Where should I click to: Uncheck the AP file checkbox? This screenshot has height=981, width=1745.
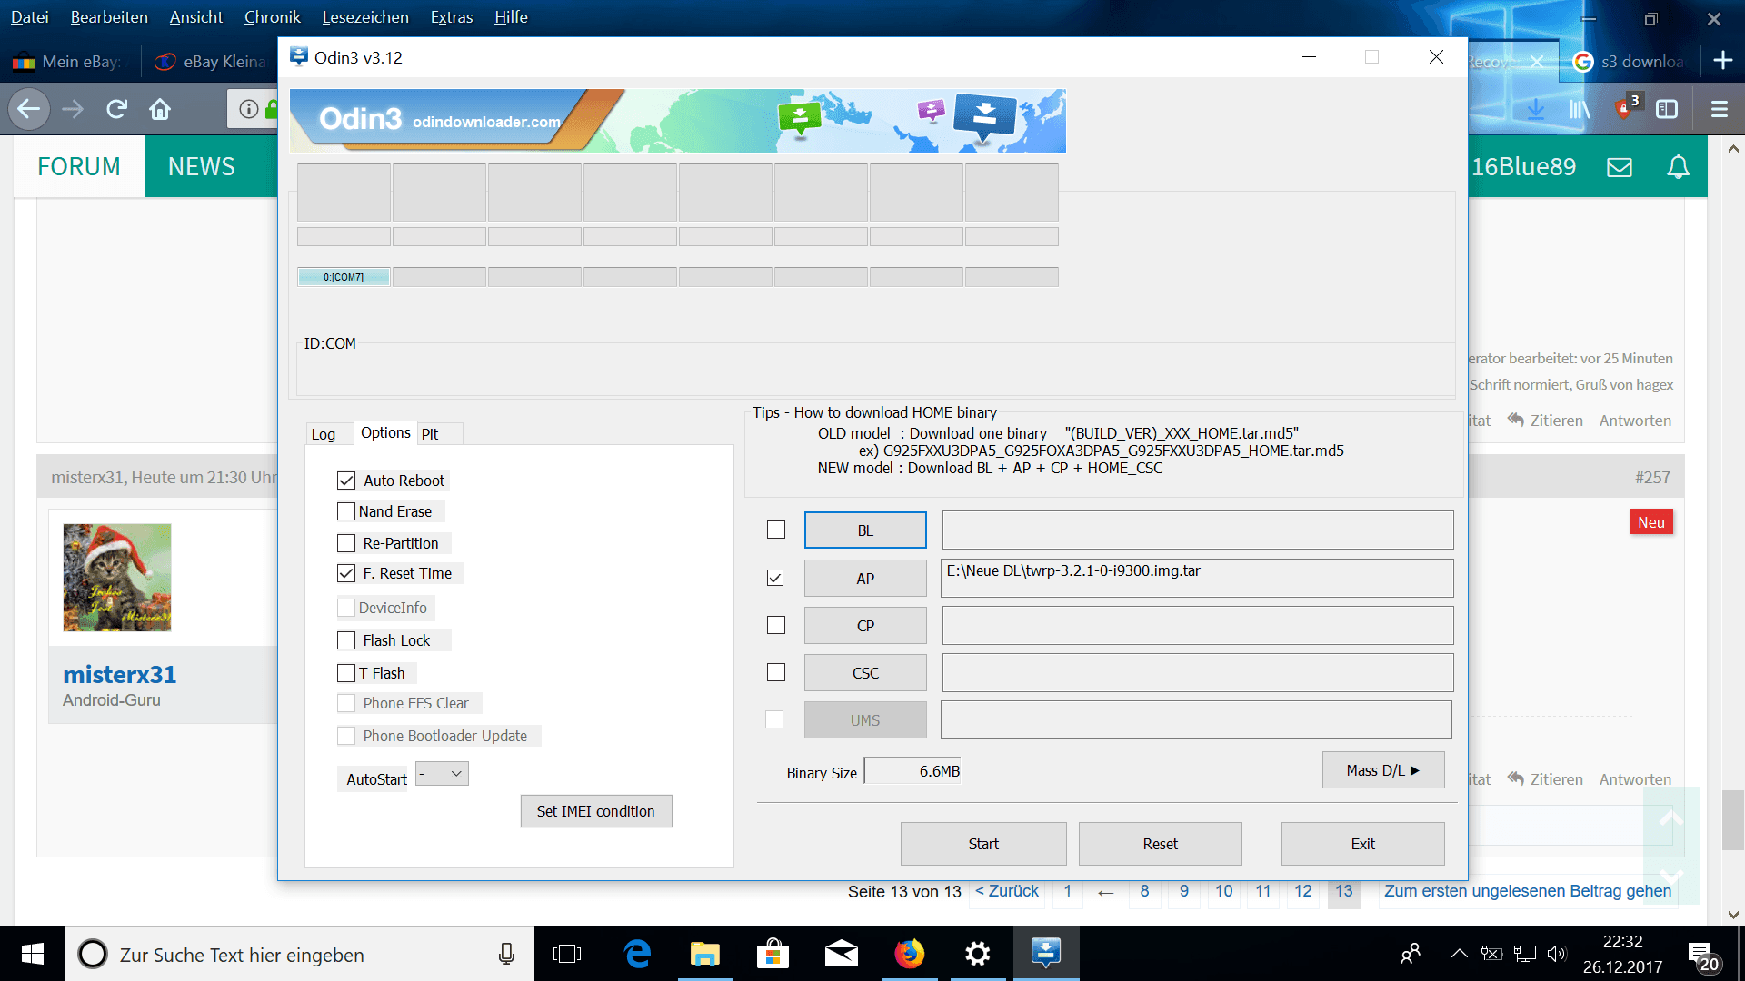775,578
